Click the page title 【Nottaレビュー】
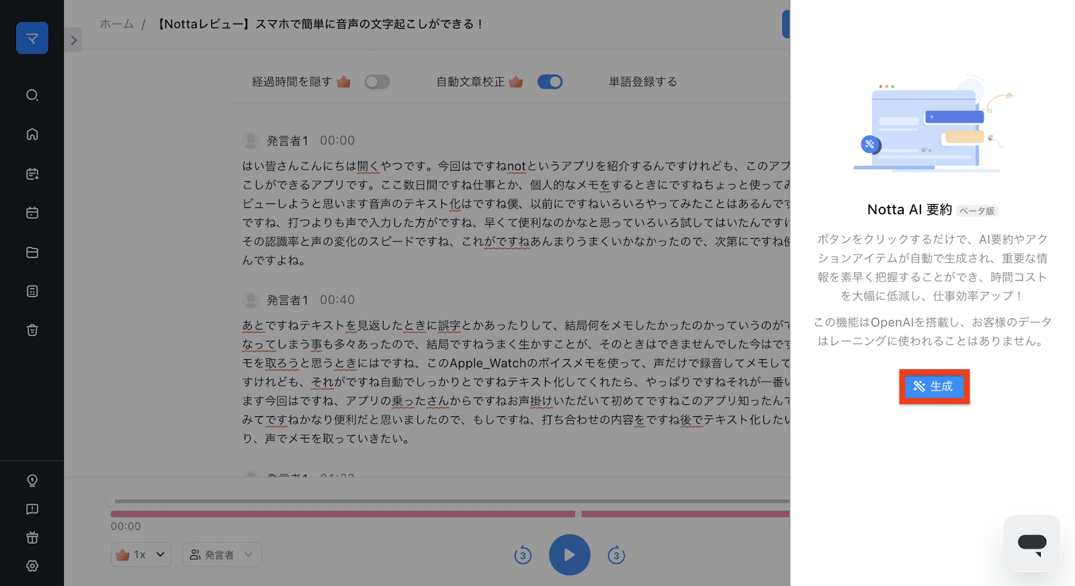The width and height of the screenshot is (1075, 586). pos(319,24)
